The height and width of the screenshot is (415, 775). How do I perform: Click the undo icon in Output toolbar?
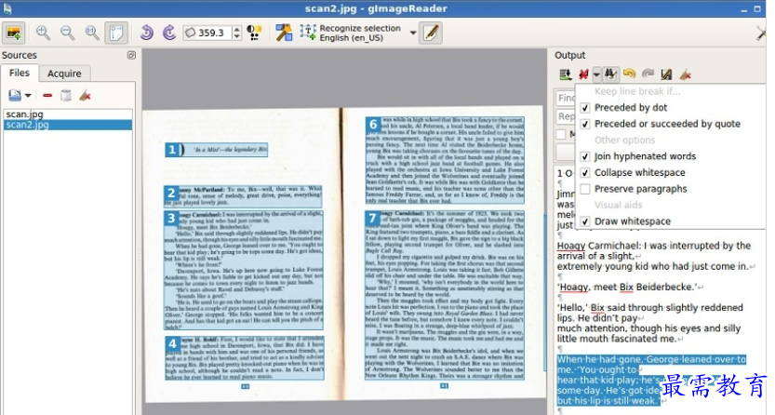(x=629, y=74)
